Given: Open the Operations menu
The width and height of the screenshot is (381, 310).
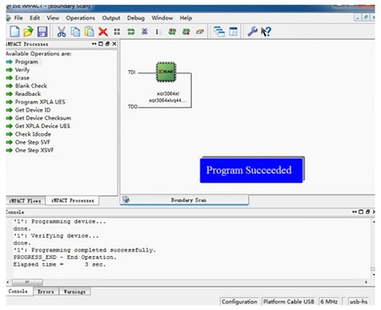Looking at the screenshot, I should (x=80, y=18).
